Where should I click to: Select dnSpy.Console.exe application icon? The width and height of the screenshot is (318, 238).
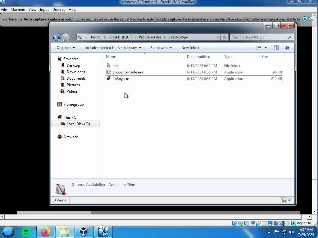(109, 72)
